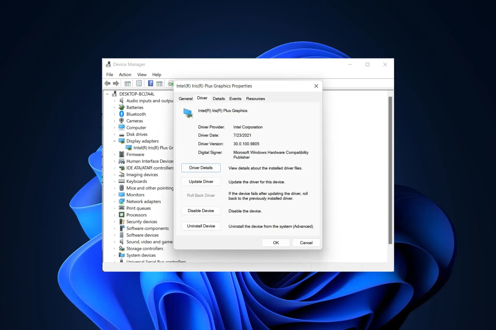Collapse the DESKTOP-BCLTA4L root node
This screenshot has width=496, height=330.
click(107, 94)
